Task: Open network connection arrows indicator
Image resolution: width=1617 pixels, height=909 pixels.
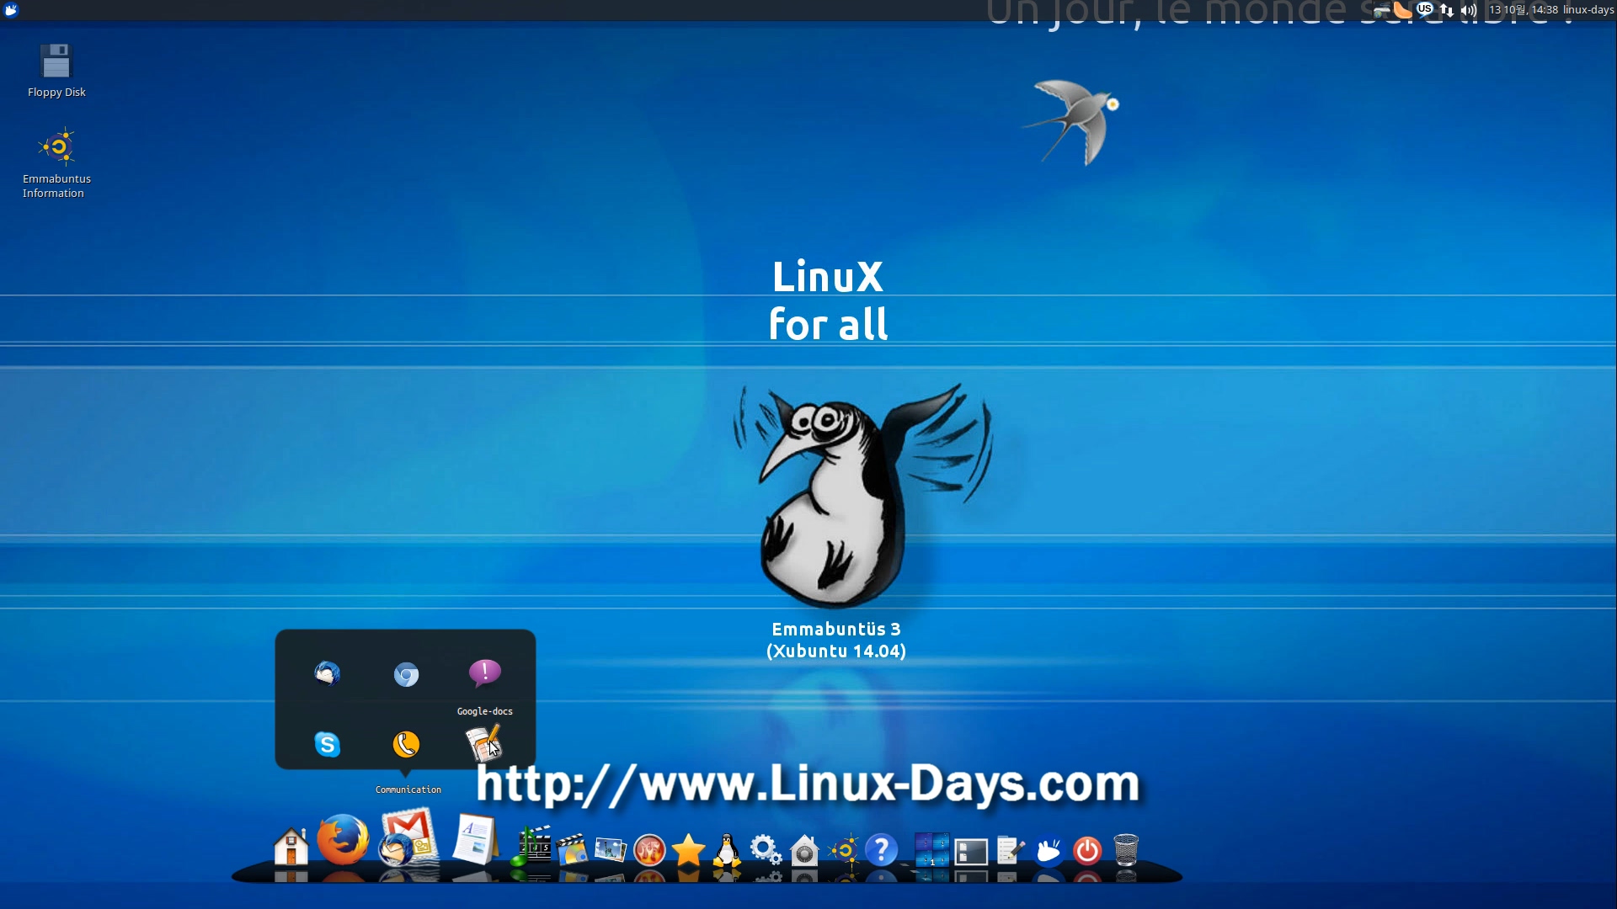Action: (1447, 10)
